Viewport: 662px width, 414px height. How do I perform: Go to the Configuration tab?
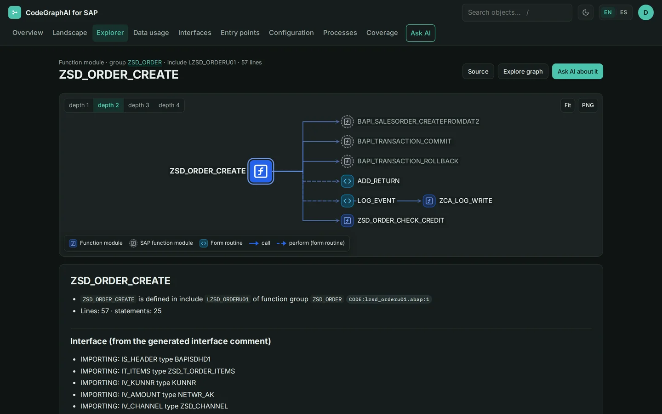point(291,33)
